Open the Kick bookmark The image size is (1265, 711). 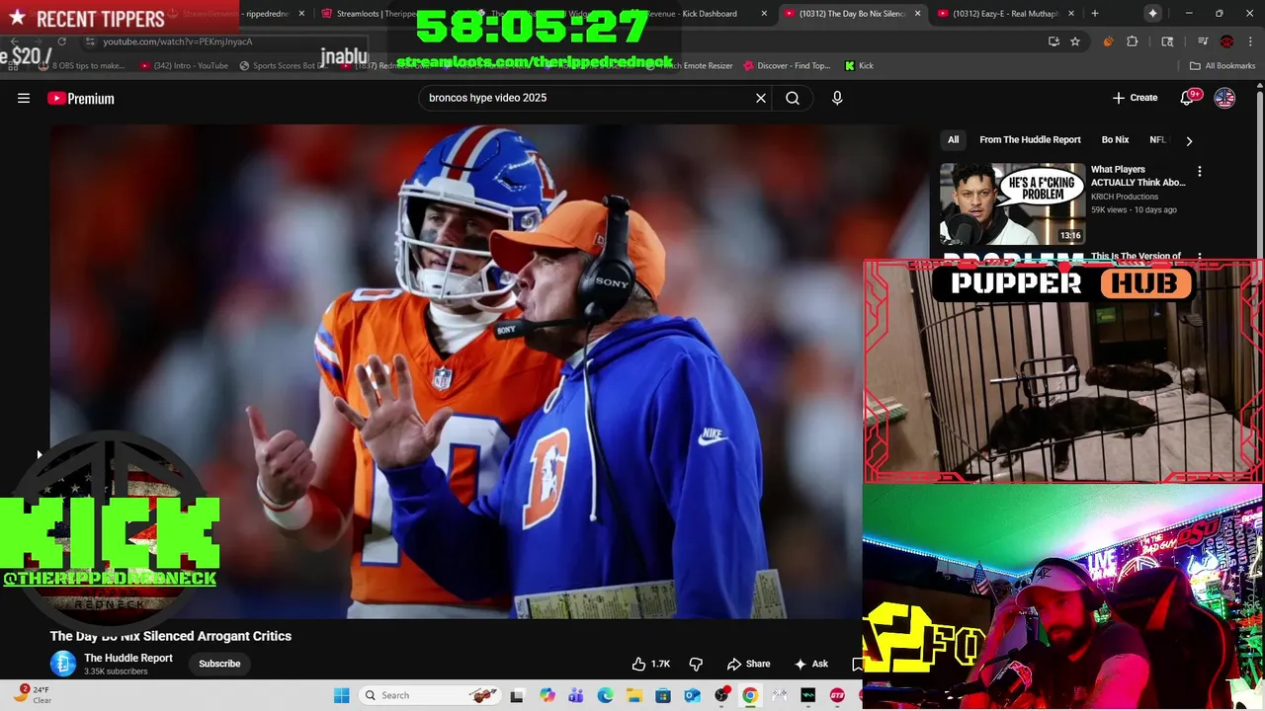click(x=859, y=66)
